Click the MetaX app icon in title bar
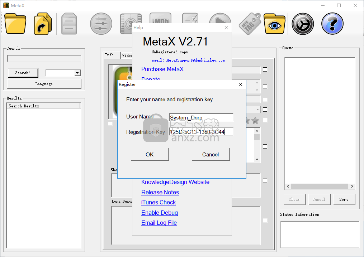This screenshot has width=364, height=257. point(6,5)
